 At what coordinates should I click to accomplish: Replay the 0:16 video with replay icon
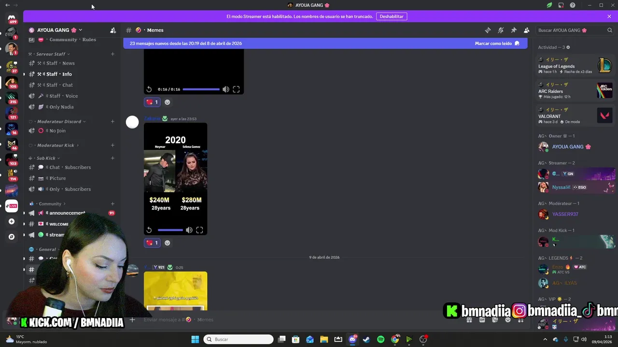(x=149, y=89)
